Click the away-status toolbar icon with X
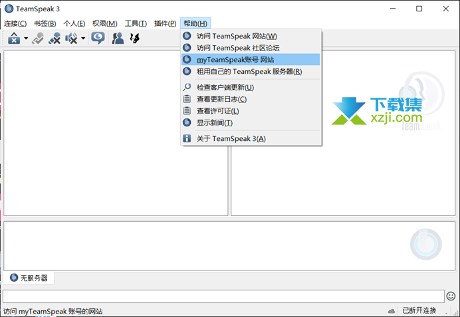This screenshot has width=460, height=317. pos(55,38)
